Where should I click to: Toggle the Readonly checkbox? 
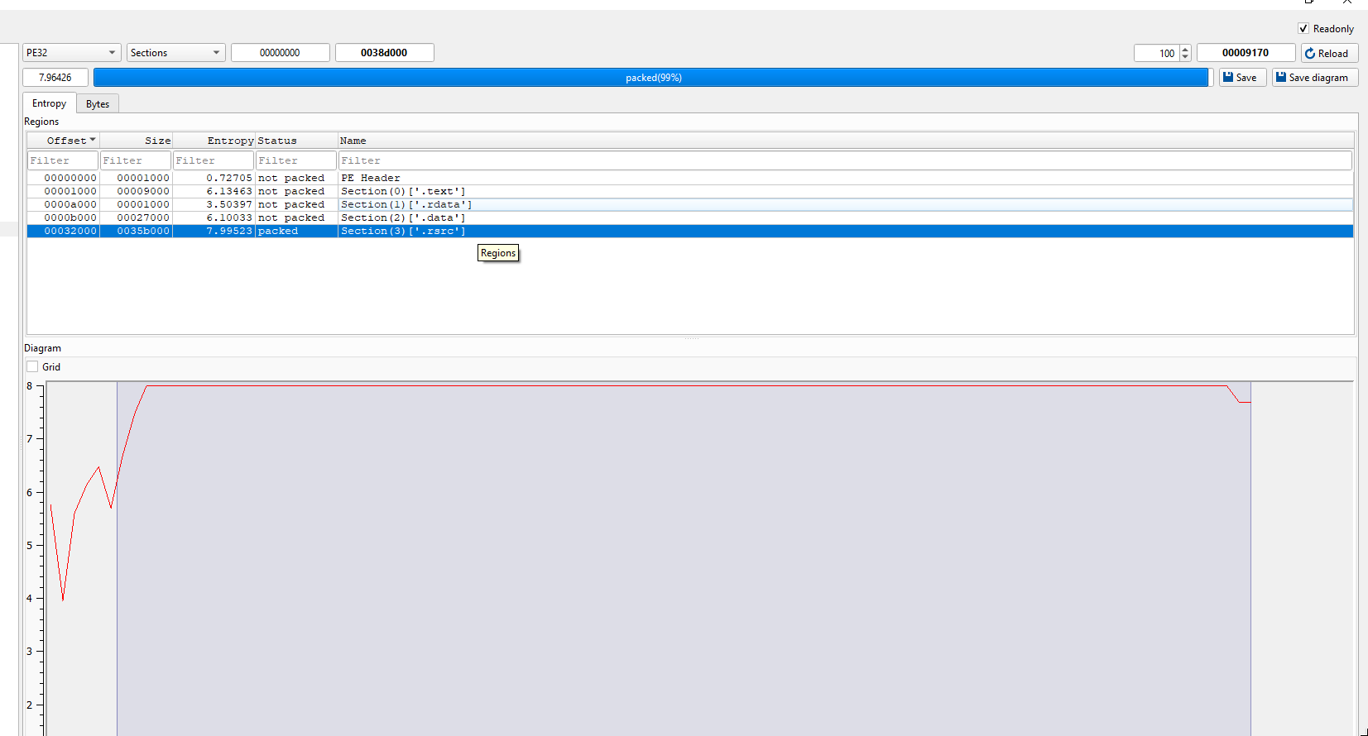(1303, 28)
